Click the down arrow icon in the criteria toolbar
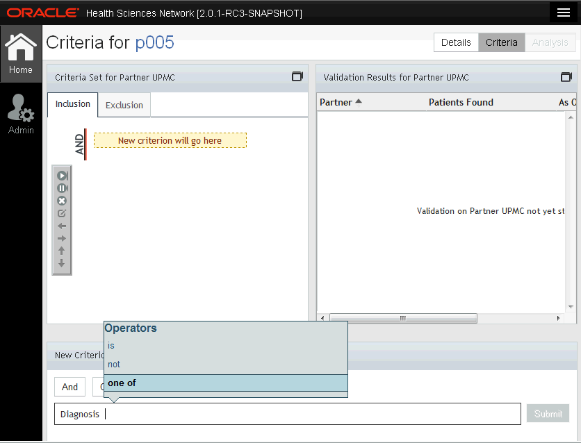This screenshot has width=581, height=443. pos(62,263)
